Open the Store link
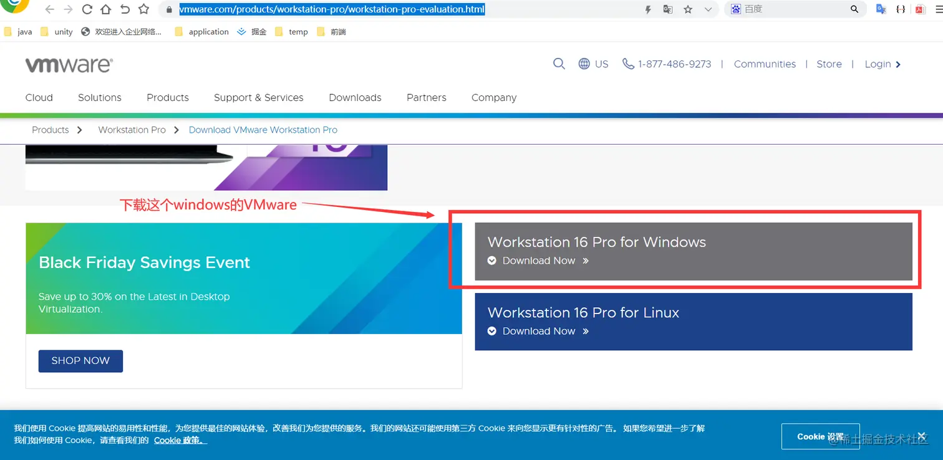Image resolution: width=943 pixels, height=460 pixels. 829,64
